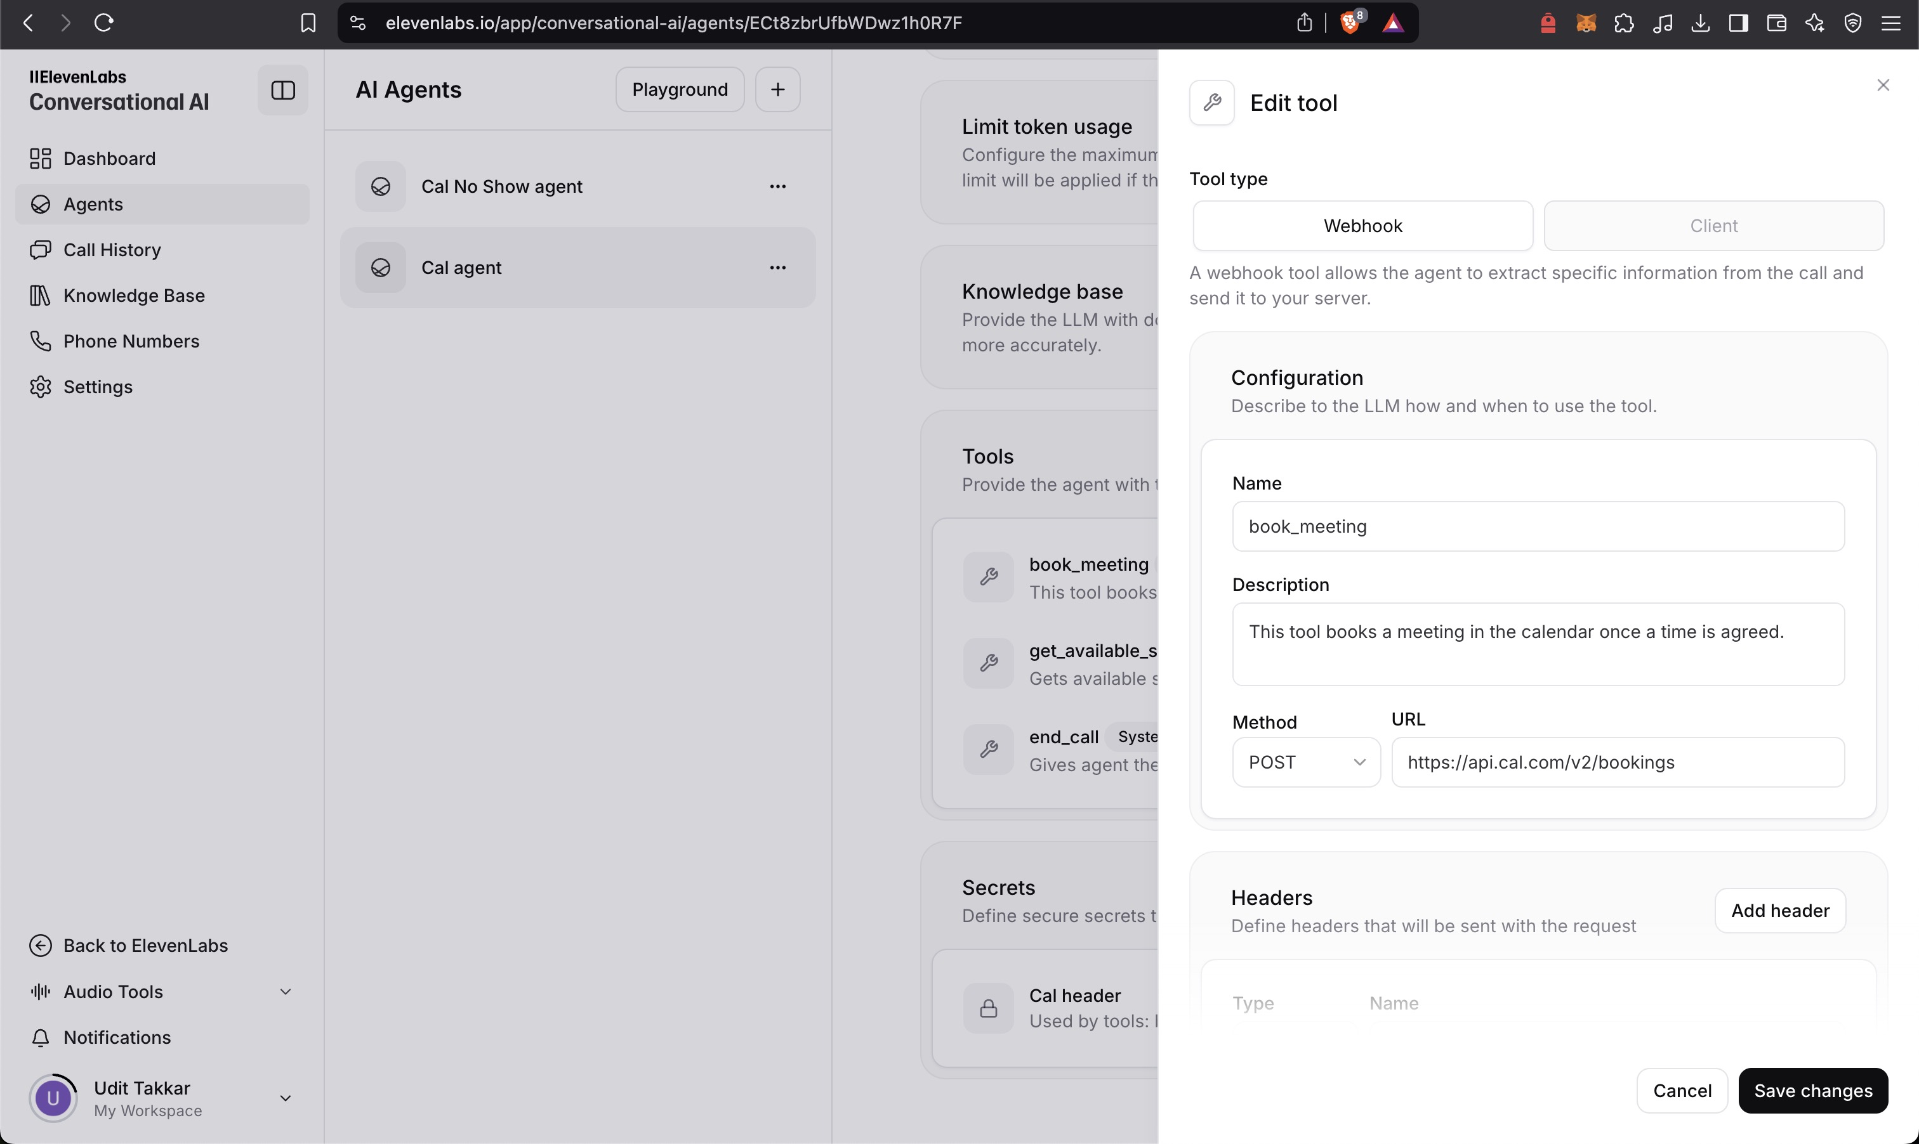Viewport: 1919px width, 1144px height.
Task: Click the URL input field
Action: pos(1617,762)
